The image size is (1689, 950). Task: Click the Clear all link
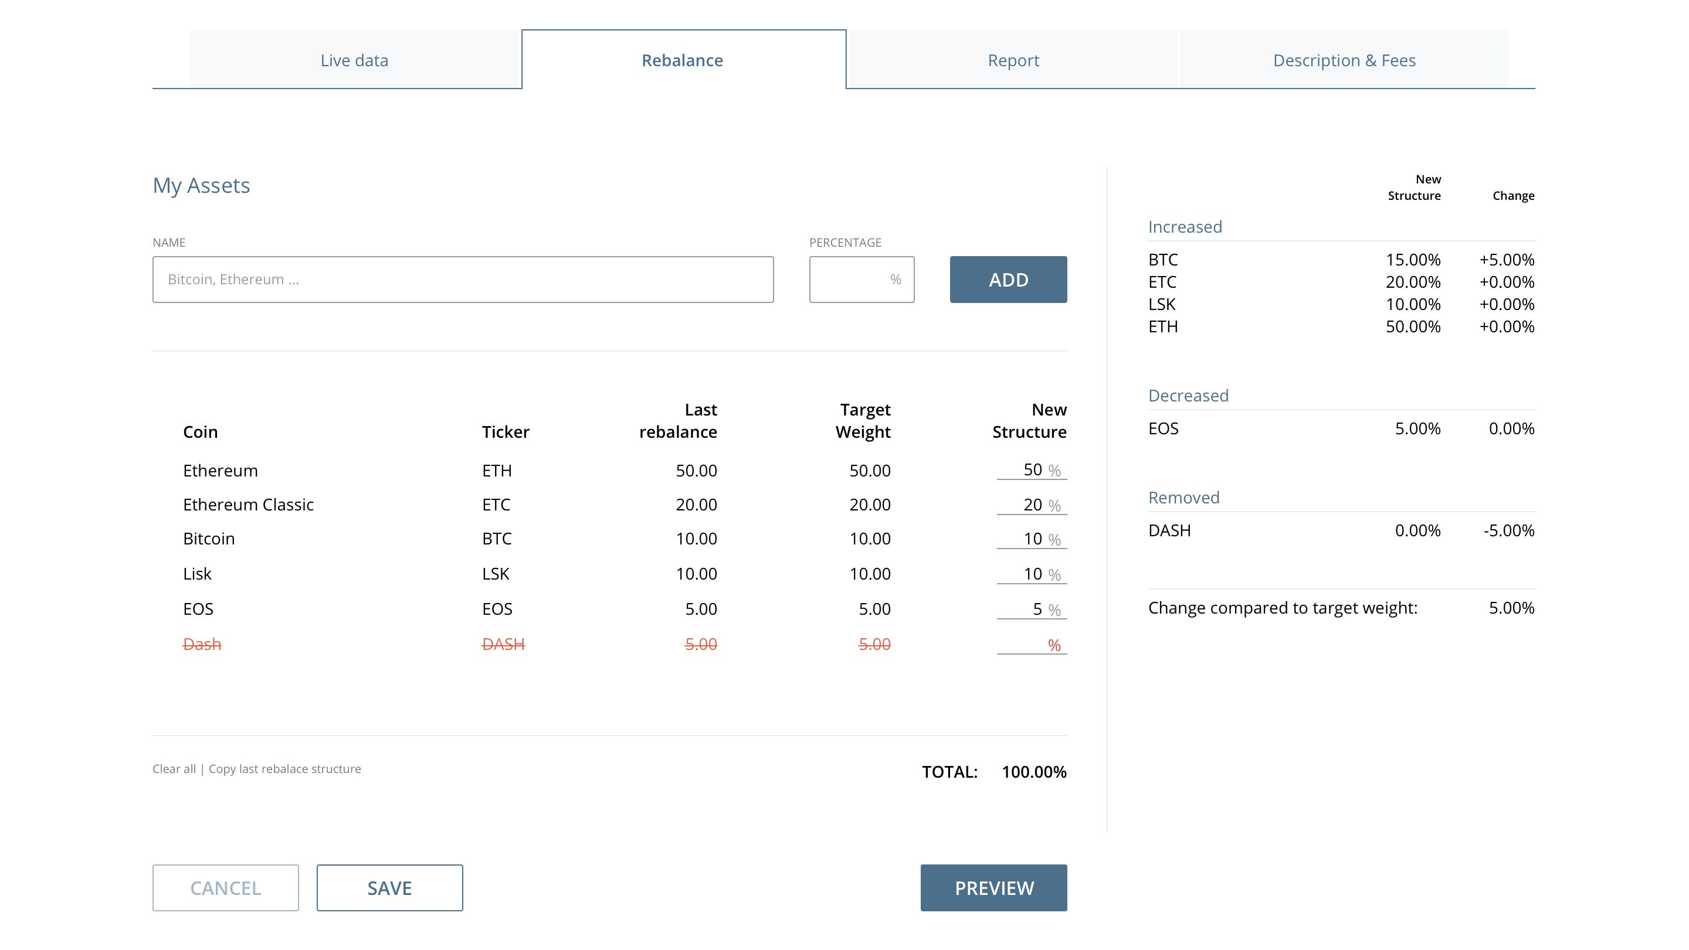[174, 768]
